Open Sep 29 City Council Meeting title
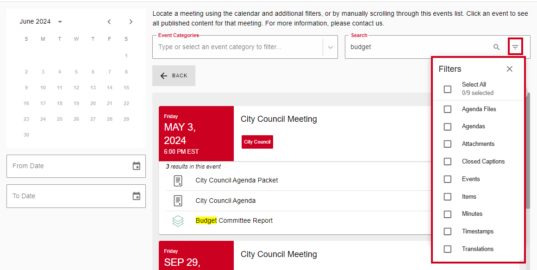 pyautogui.click(x=279, y=254)
